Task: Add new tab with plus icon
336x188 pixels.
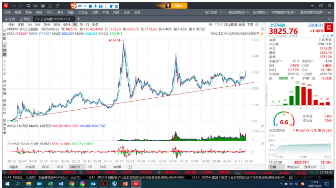Action: point(79,19)
